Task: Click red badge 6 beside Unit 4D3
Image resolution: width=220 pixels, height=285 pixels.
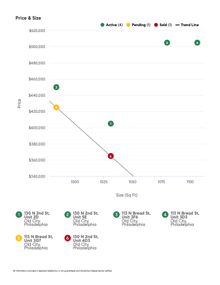Action: click(x=68, y=238)
